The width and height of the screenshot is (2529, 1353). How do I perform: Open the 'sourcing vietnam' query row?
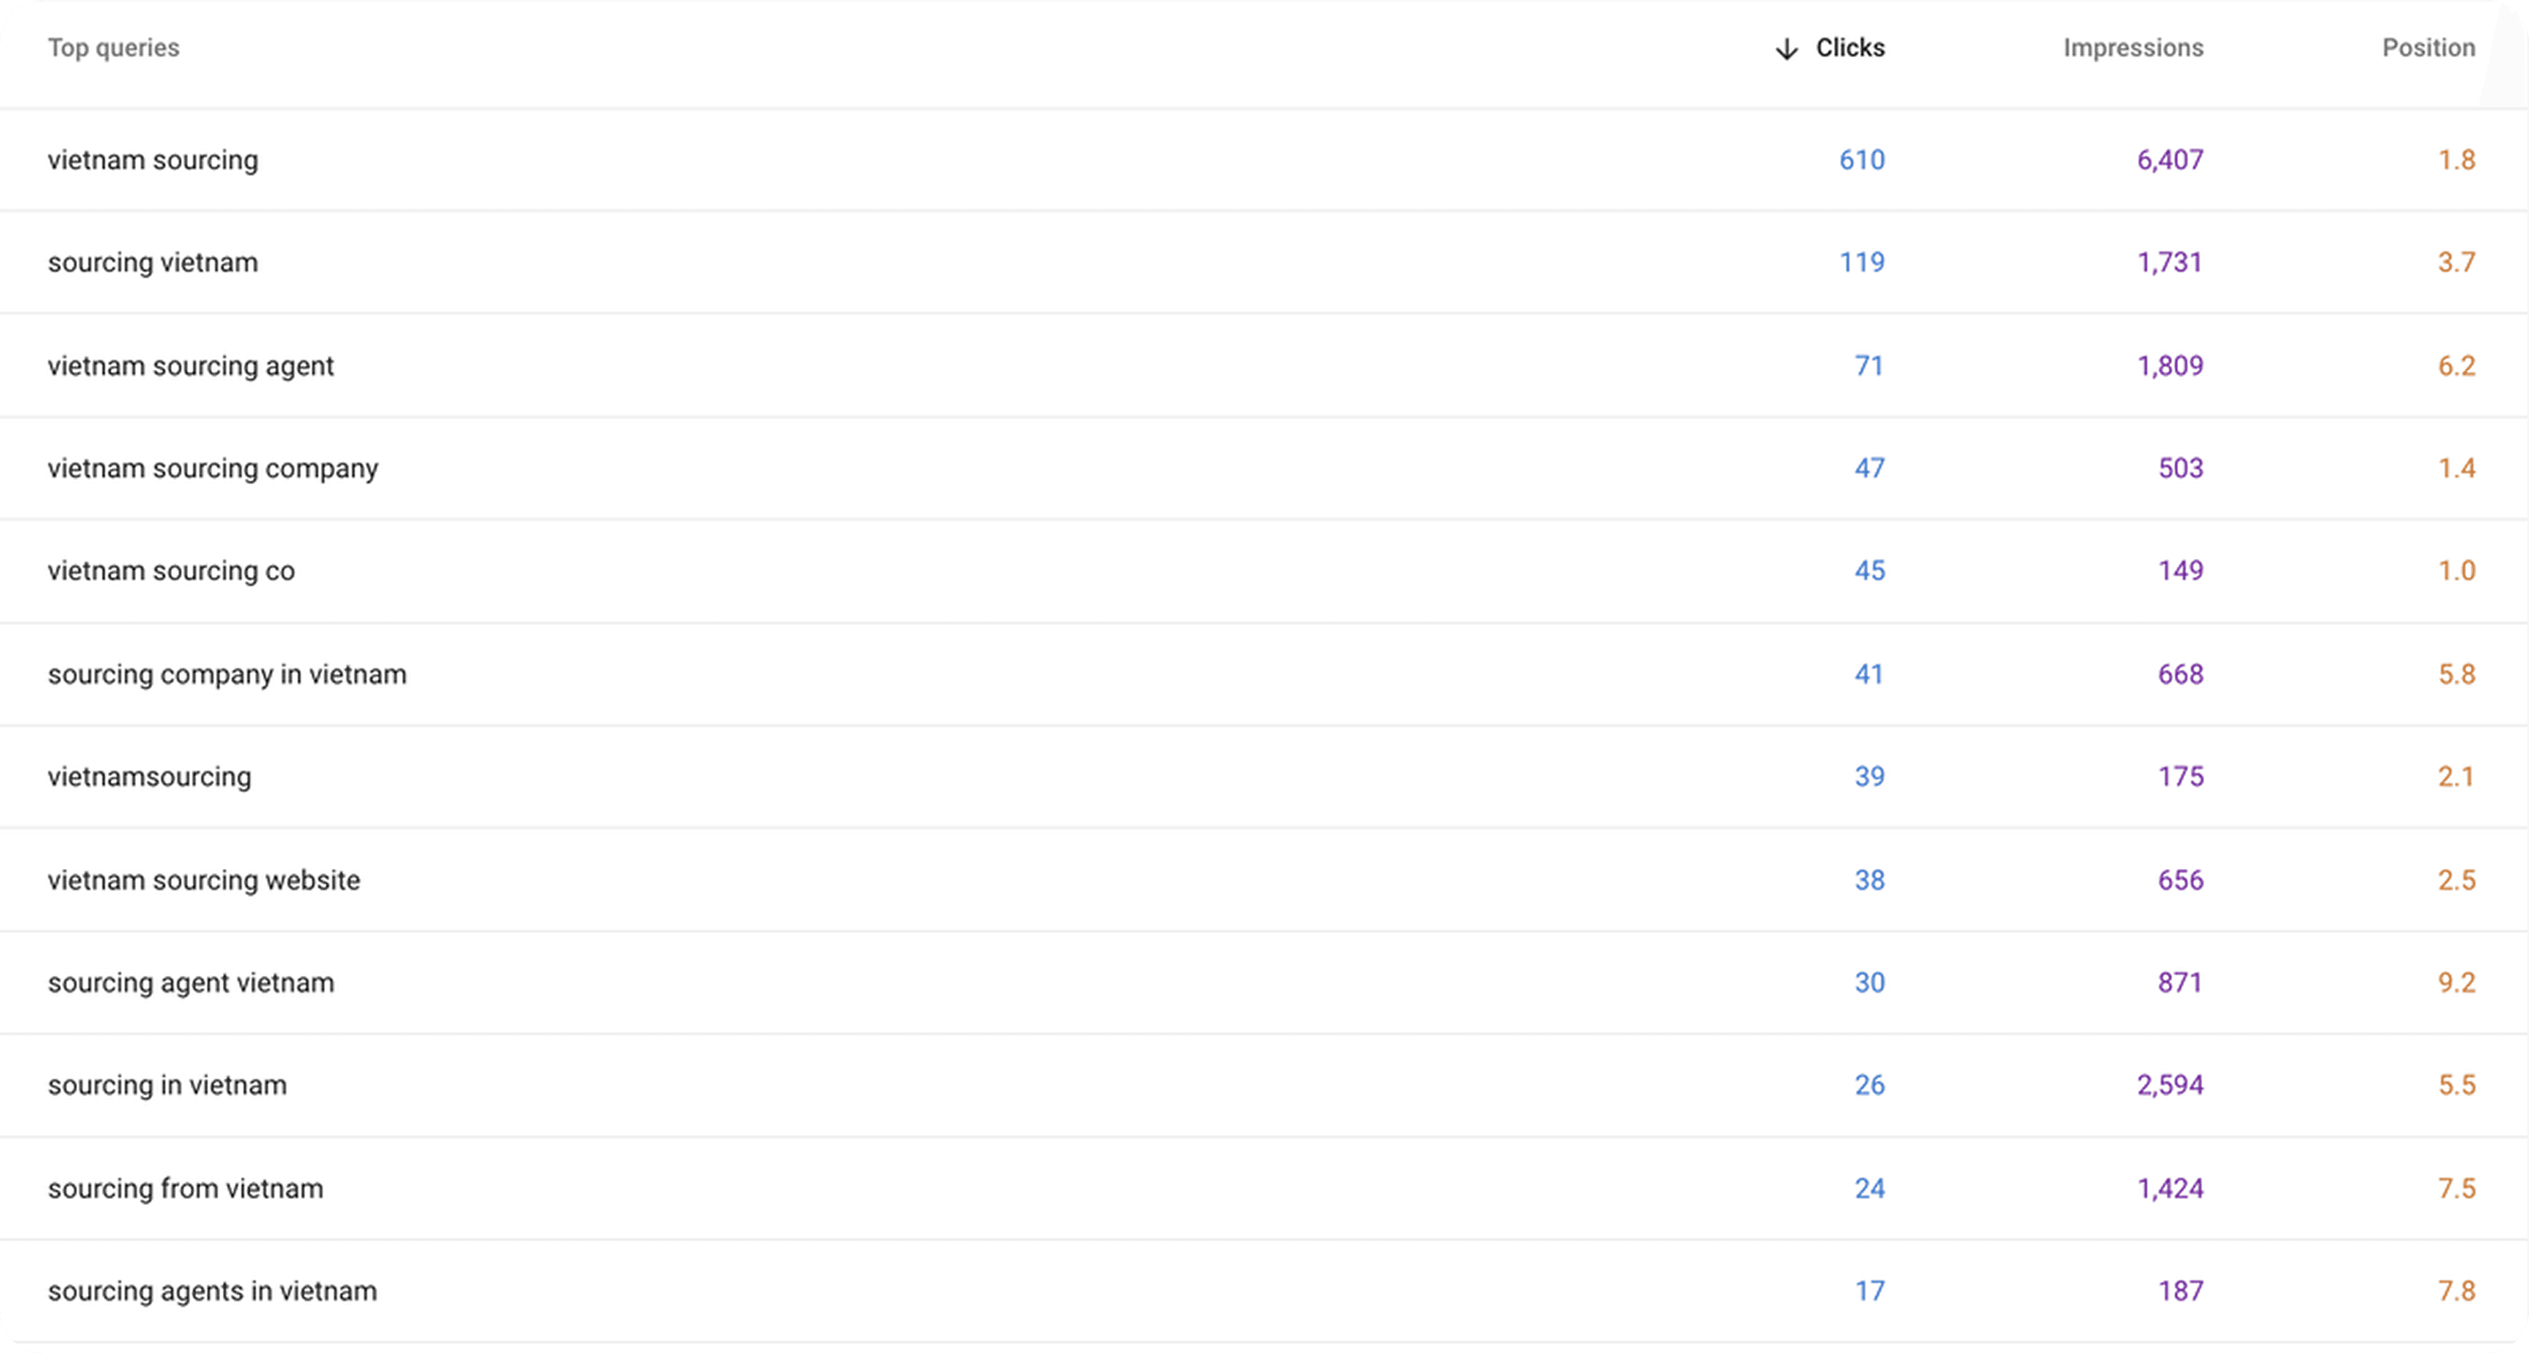[1264, 262]
